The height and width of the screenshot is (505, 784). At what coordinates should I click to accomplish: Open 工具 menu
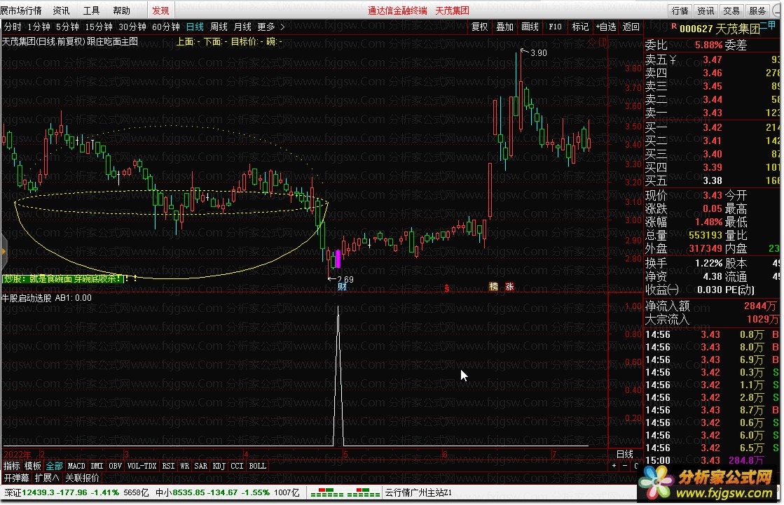[91, 10]
